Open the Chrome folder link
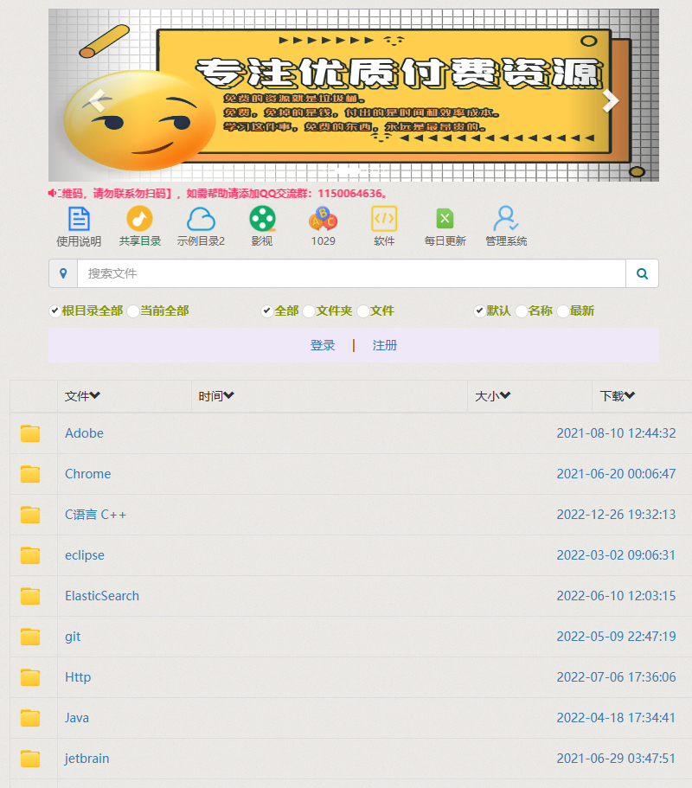This screenshot has width=692, height=788. [88, 474]
